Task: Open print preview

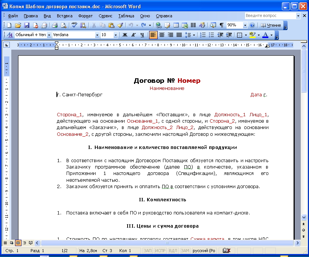Action: [x=64, y=25]
